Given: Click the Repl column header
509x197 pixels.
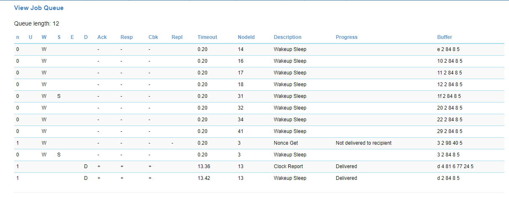Looking at the screenshot, I should tap(177, 37).
